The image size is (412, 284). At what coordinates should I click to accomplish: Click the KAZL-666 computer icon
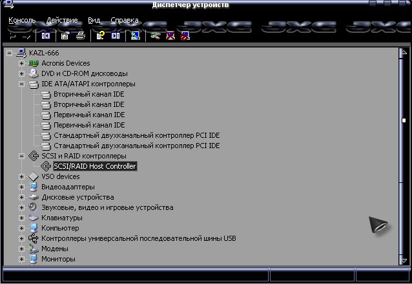[x=21, y=53]
